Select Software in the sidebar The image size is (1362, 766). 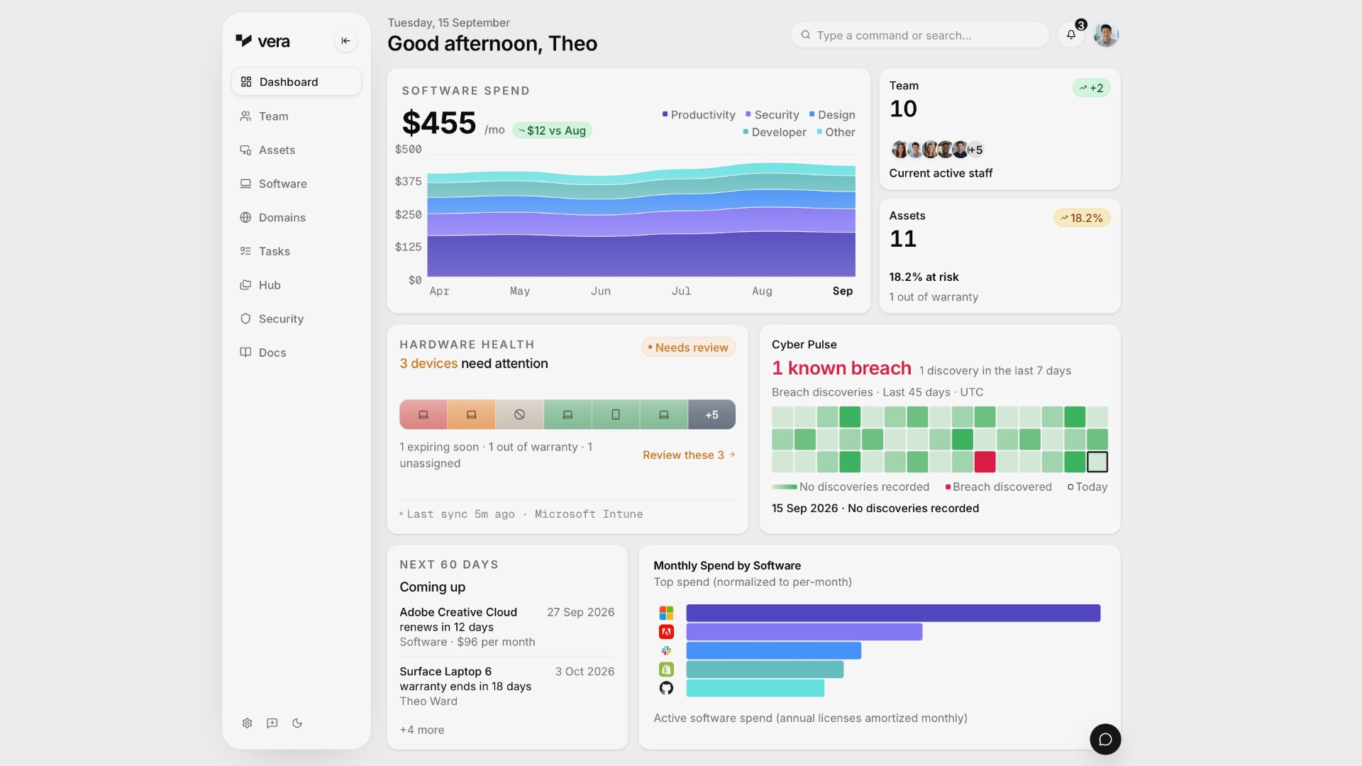[x=297, y=184]
